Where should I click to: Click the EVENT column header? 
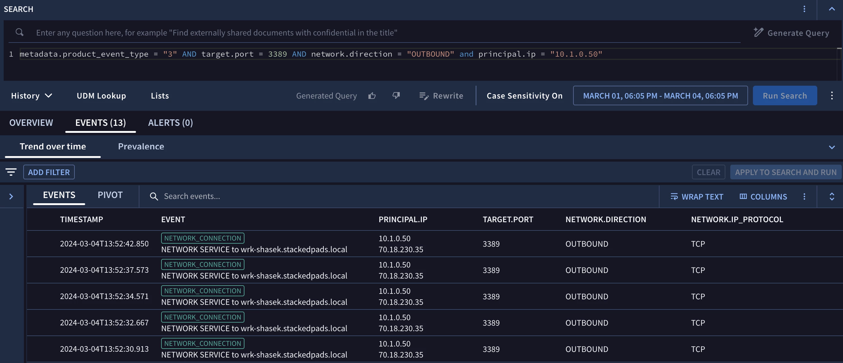click(173, 219)
